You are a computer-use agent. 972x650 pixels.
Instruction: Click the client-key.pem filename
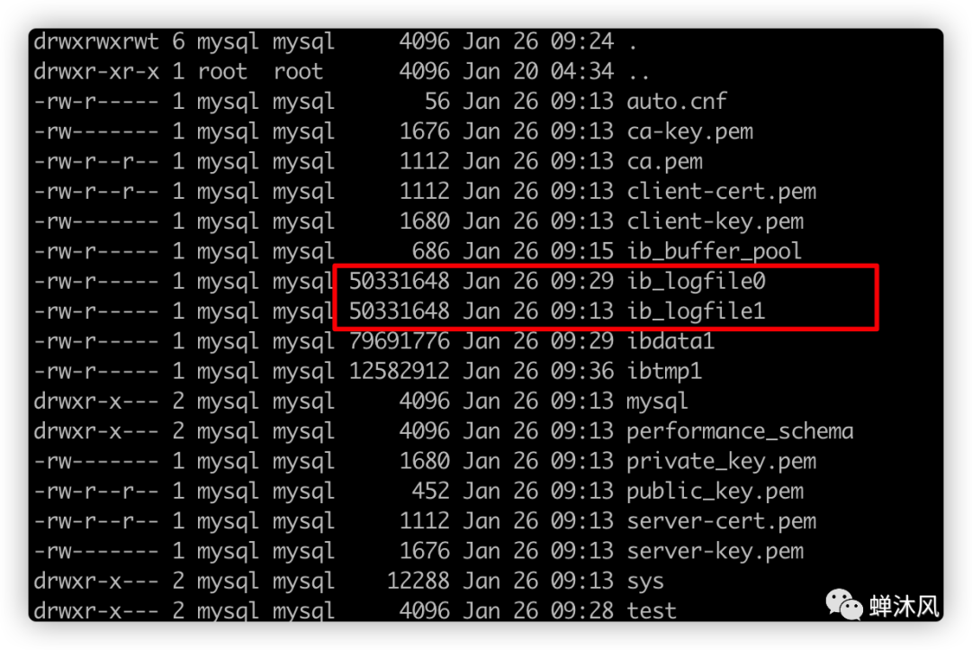point(715,221)
